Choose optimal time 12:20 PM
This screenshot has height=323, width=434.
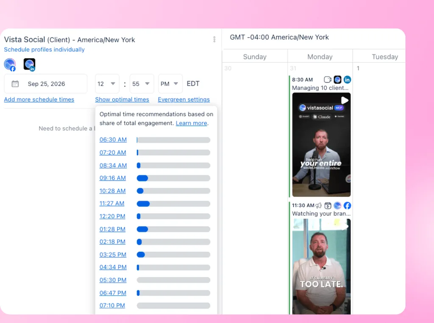point(112,216)
